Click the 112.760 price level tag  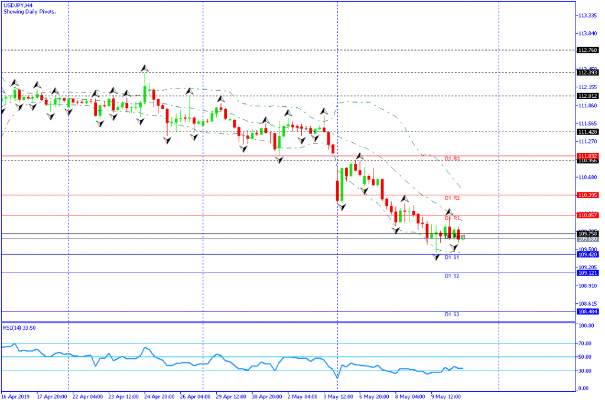(588, 51)
